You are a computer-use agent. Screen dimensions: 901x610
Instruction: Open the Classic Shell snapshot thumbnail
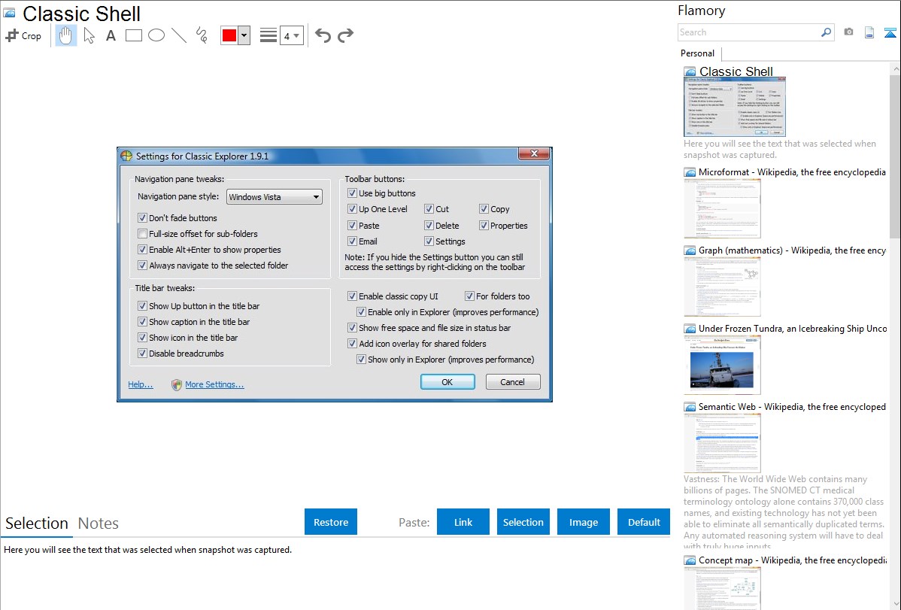[x=734, y=107]
